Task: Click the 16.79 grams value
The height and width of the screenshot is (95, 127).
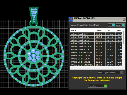Action: 99,34
